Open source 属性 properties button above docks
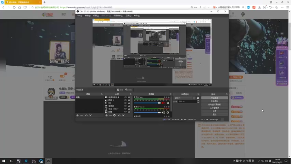Screen dimensions: 291x164 tap(120, 90)
